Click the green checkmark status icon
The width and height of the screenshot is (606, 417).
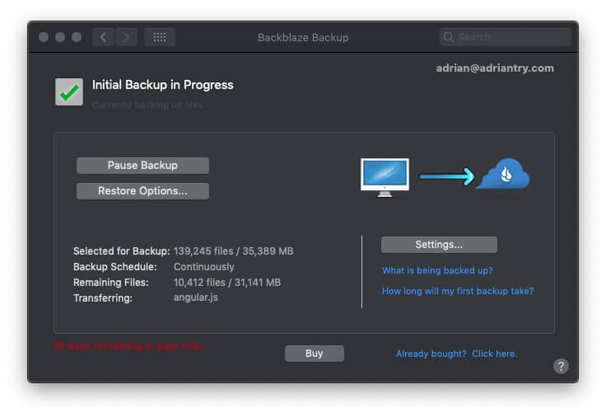(x=69, y=91)
